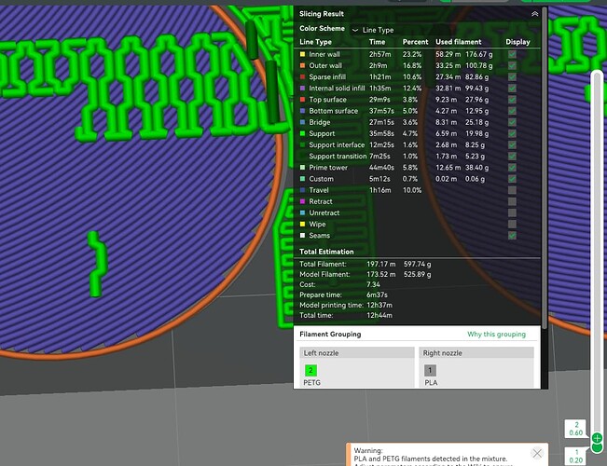Screen dimensions: 607x466
Task: Click the Cost value 7.34
Action: click(373, 284)
